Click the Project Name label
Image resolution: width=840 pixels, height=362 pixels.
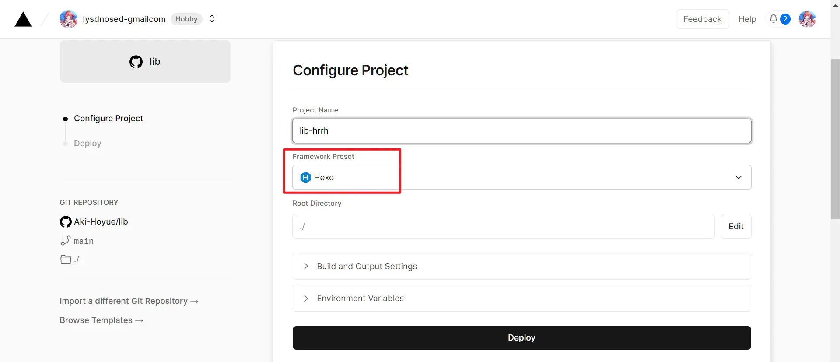pos(315,110)
